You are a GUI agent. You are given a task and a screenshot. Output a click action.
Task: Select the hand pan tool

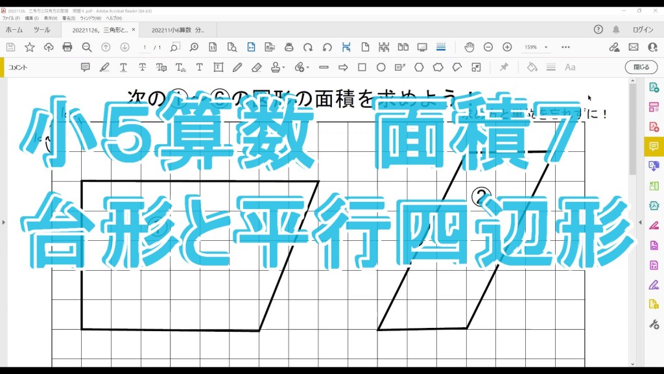point(469,47)
